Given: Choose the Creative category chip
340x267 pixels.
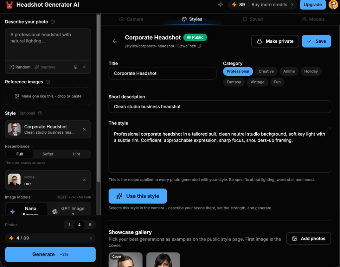Looking at the screenshot, I should coord(266,71).
